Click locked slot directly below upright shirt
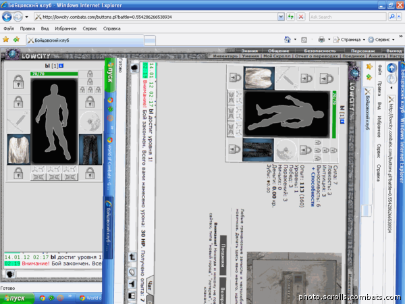Screen dimensions: 405x304 click(x=18, y=173)
